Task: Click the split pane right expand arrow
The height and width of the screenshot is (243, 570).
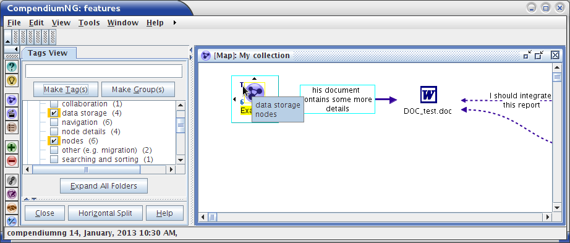Action: 191,58
